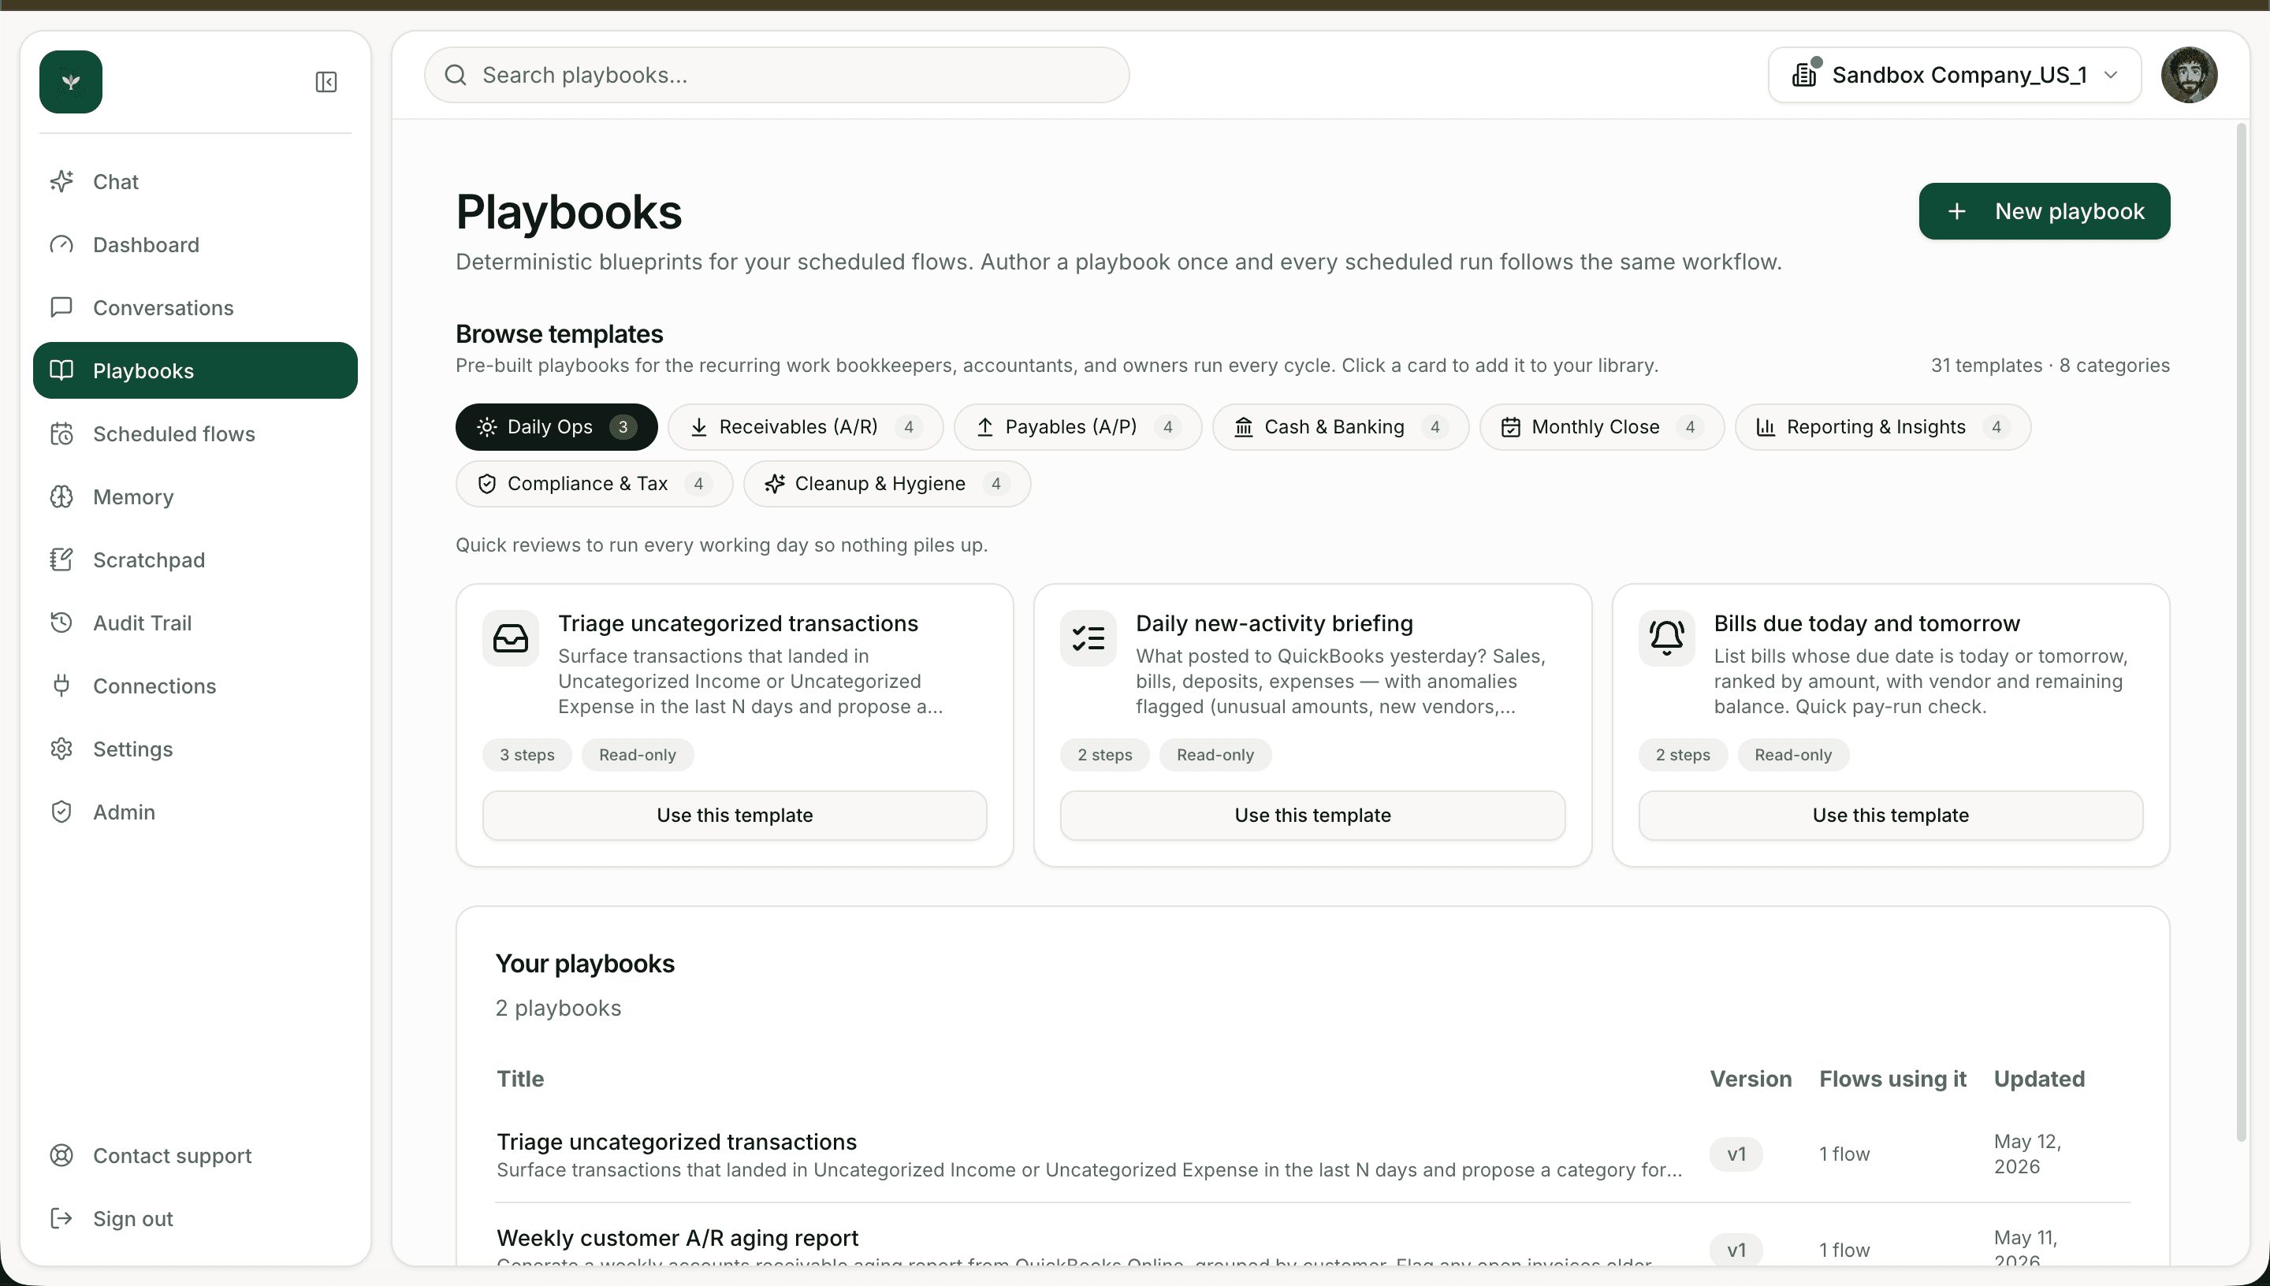Image resolution: width=2270 pixels, height=1286 pixels.
Task: Select the Reporting & Insights category
Action: pyautogui.click(x=1882, y=426)
